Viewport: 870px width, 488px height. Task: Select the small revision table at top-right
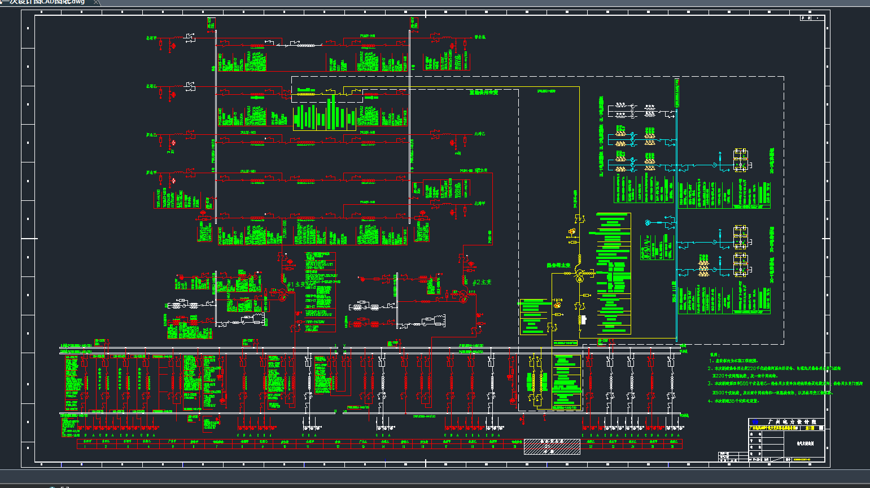814,18
